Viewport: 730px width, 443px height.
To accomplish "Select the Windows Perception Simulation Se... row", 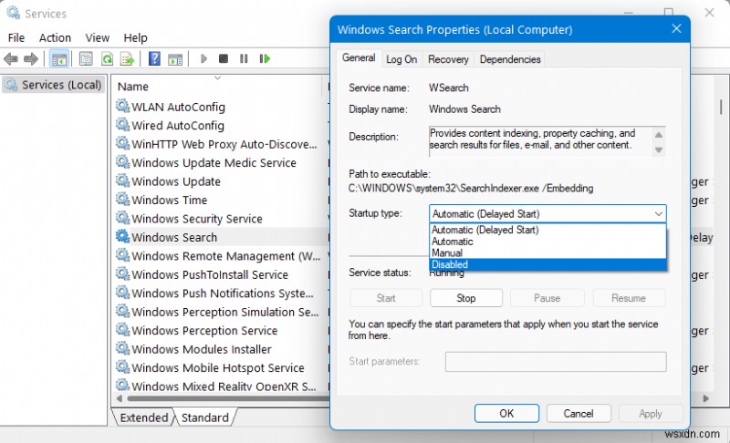I will (x=221, y=312).
